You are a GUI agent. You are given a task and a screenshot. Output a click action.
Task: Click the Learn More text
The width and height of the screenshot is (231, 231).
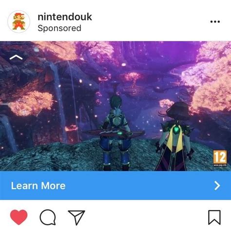point(38,186)
